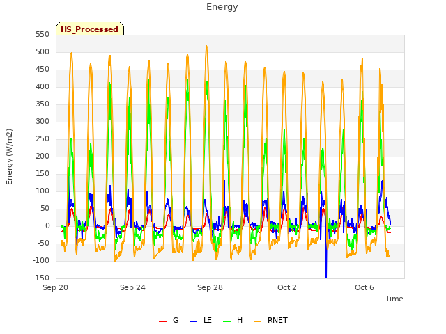Screen dimensions: 446x334
Task: Click the orange RNET legend color marker
Action: point(257,321)
